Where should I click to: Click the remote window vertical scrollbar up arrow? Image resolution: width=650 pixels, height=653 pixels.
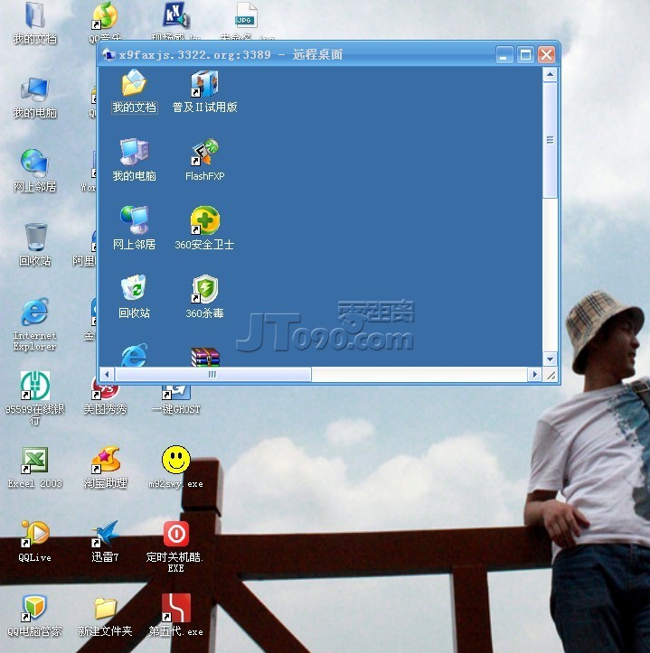click(x=550, y=75)
